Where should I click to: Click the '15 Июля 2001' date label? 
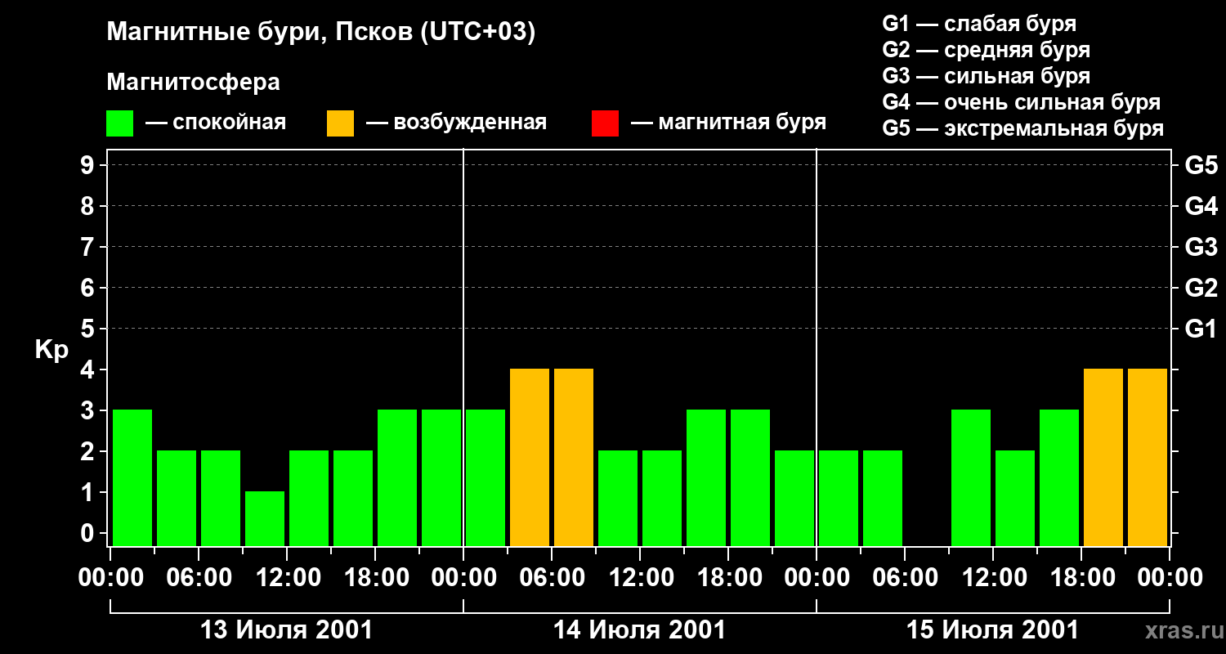(993, 630)
